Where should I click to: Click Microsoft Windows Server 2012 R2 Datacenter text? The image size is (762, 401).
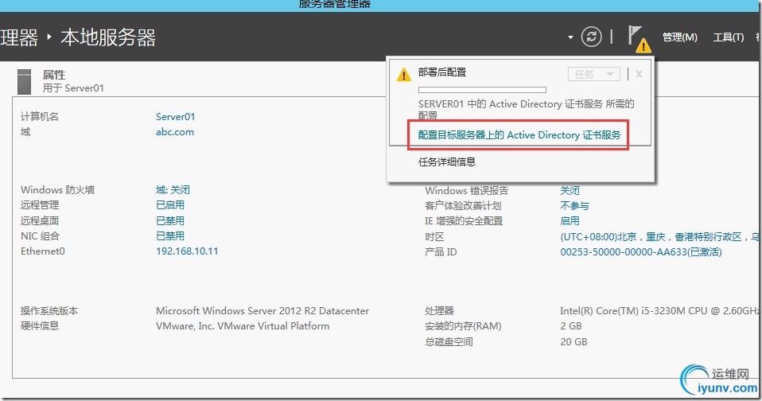point(262,310)
